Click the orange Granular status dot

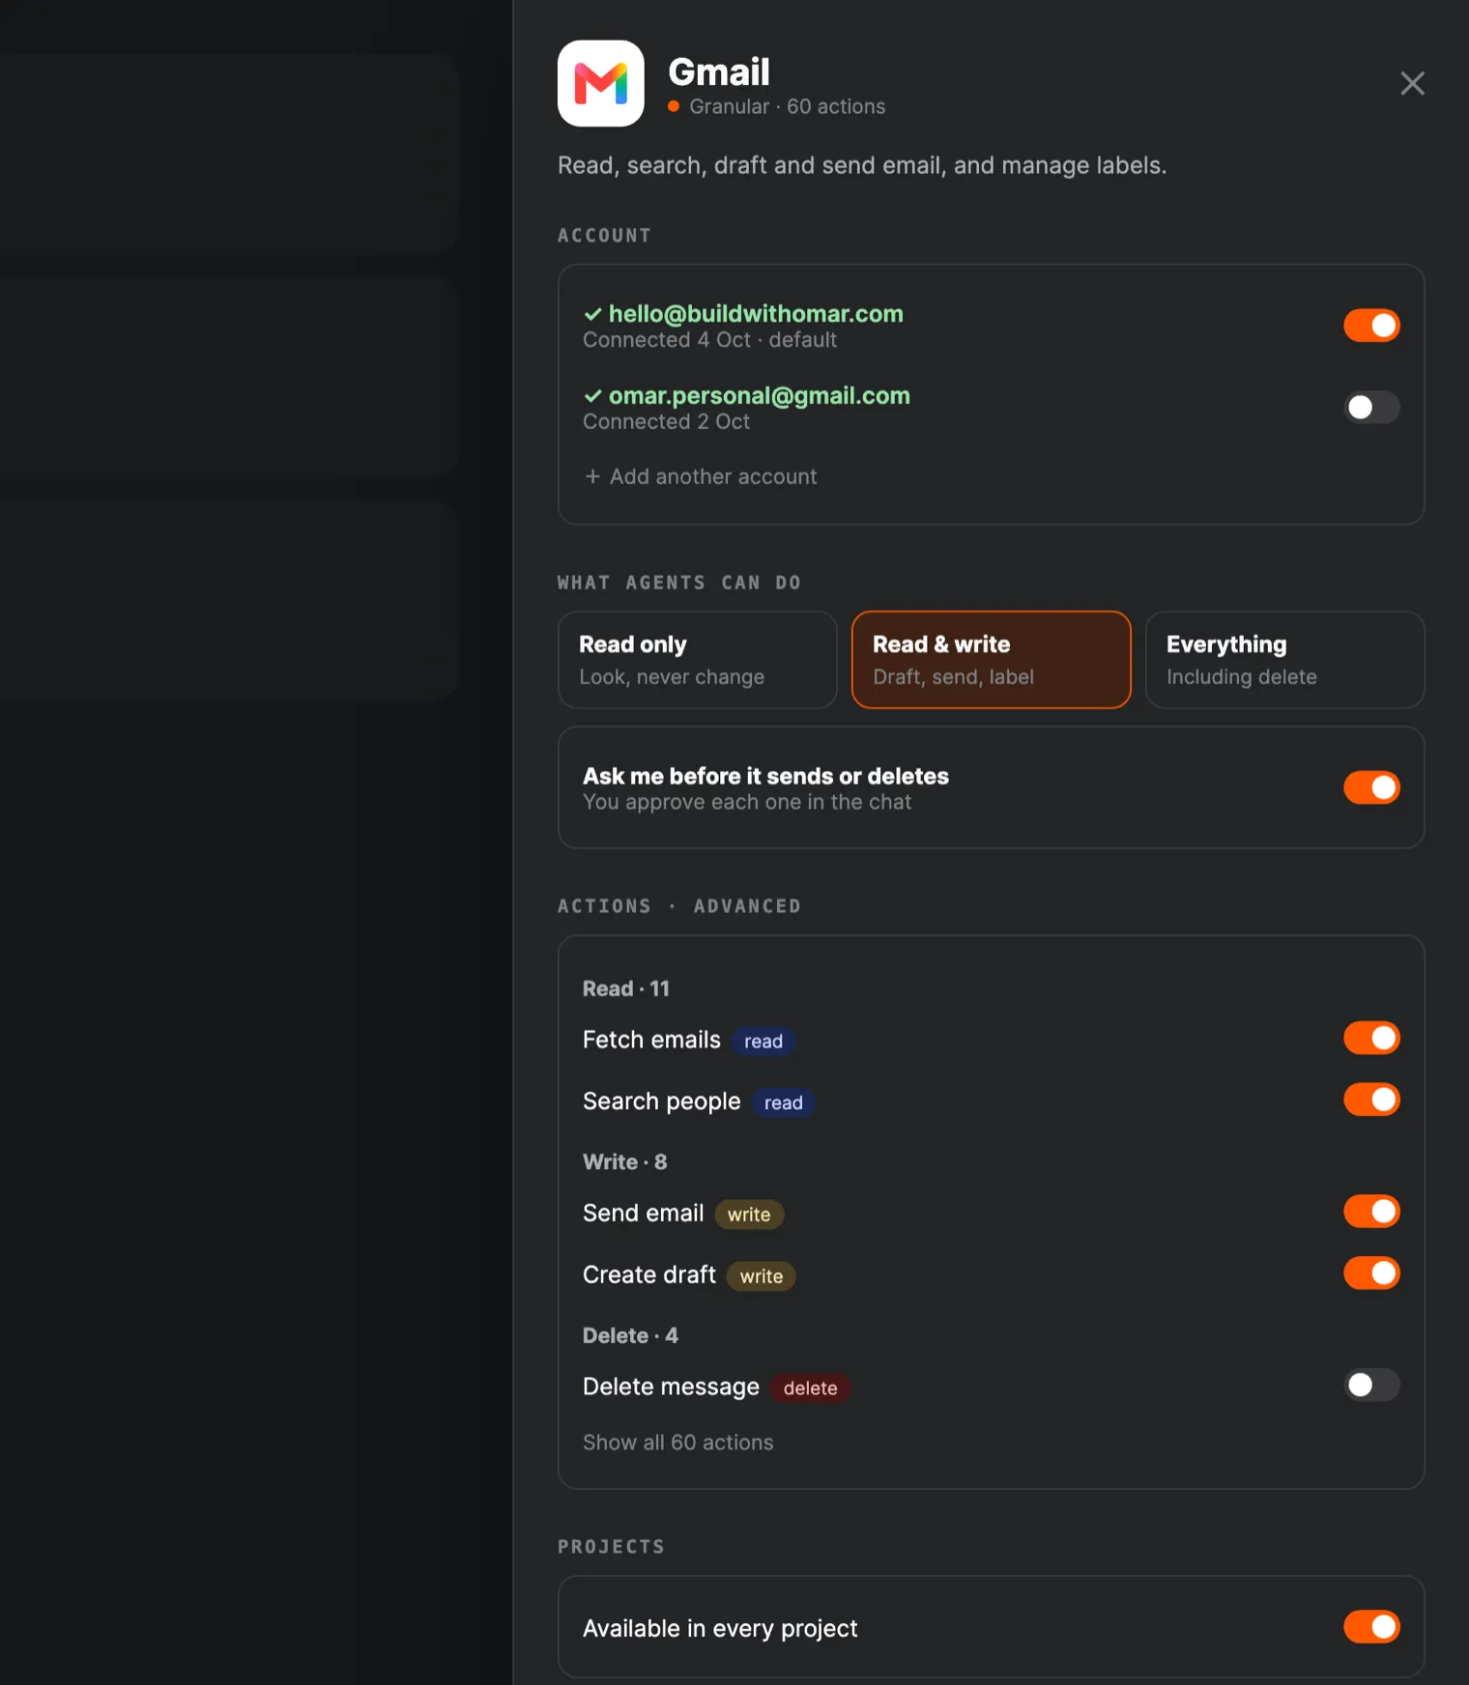pos(674,106)
